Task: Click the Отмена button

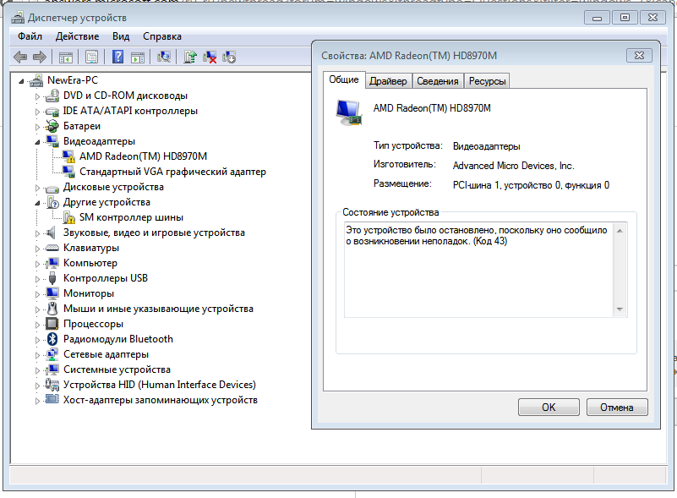Action: [x=616, y=408]
